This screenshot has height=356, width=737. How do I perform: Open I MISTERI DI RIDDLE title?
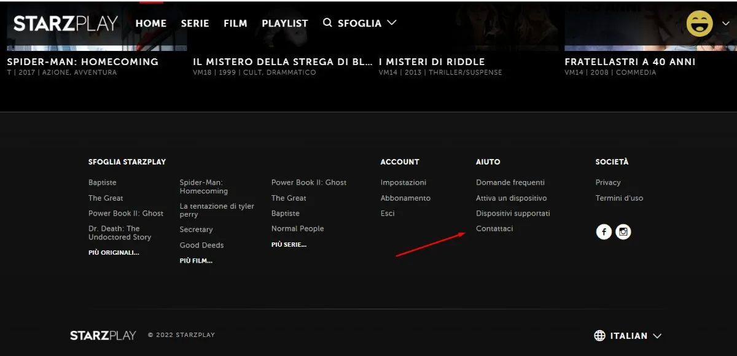432,62
